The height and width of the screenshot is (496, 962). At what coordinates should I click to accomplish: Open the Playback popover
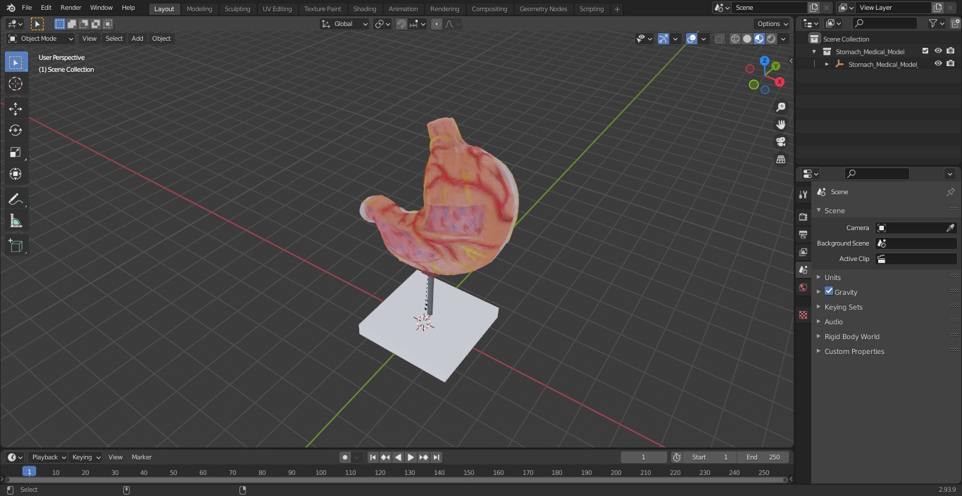48,457
